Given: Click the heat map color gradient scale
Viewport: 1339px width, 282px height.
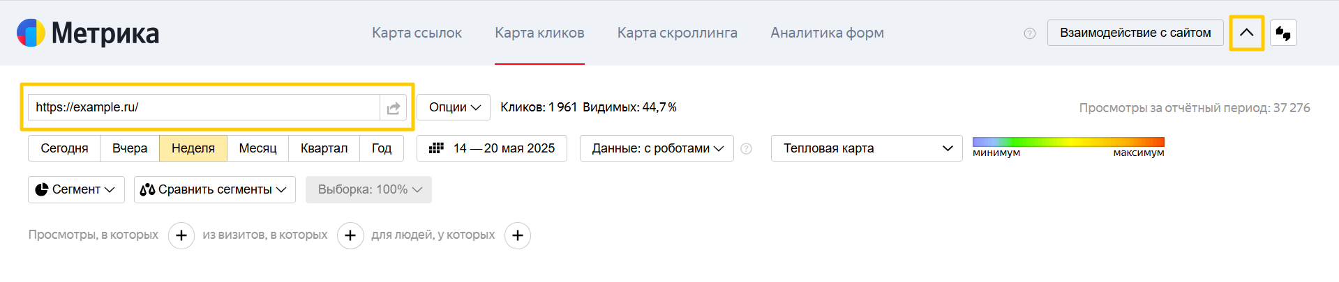Looking at the screenshot, I should (x=1068, y=142).
